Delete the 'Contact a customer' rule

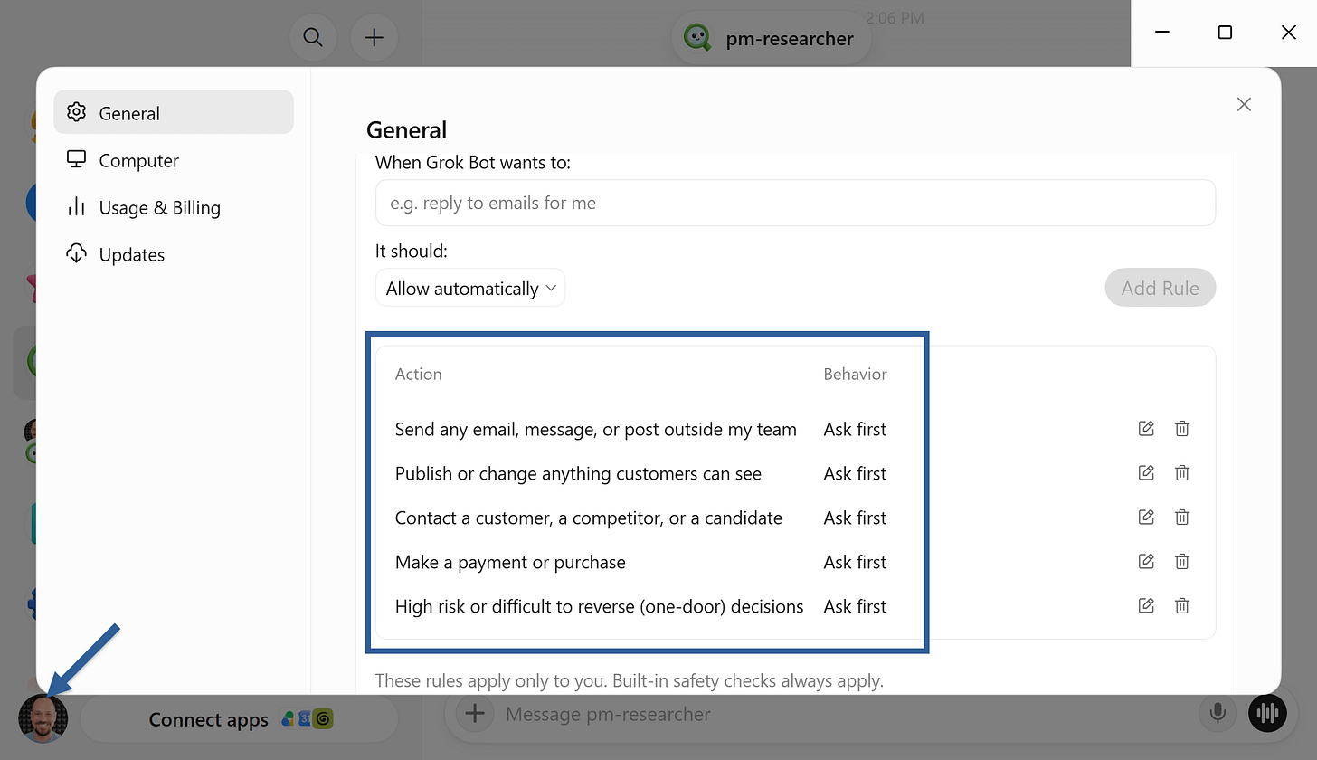[1182, 518]
